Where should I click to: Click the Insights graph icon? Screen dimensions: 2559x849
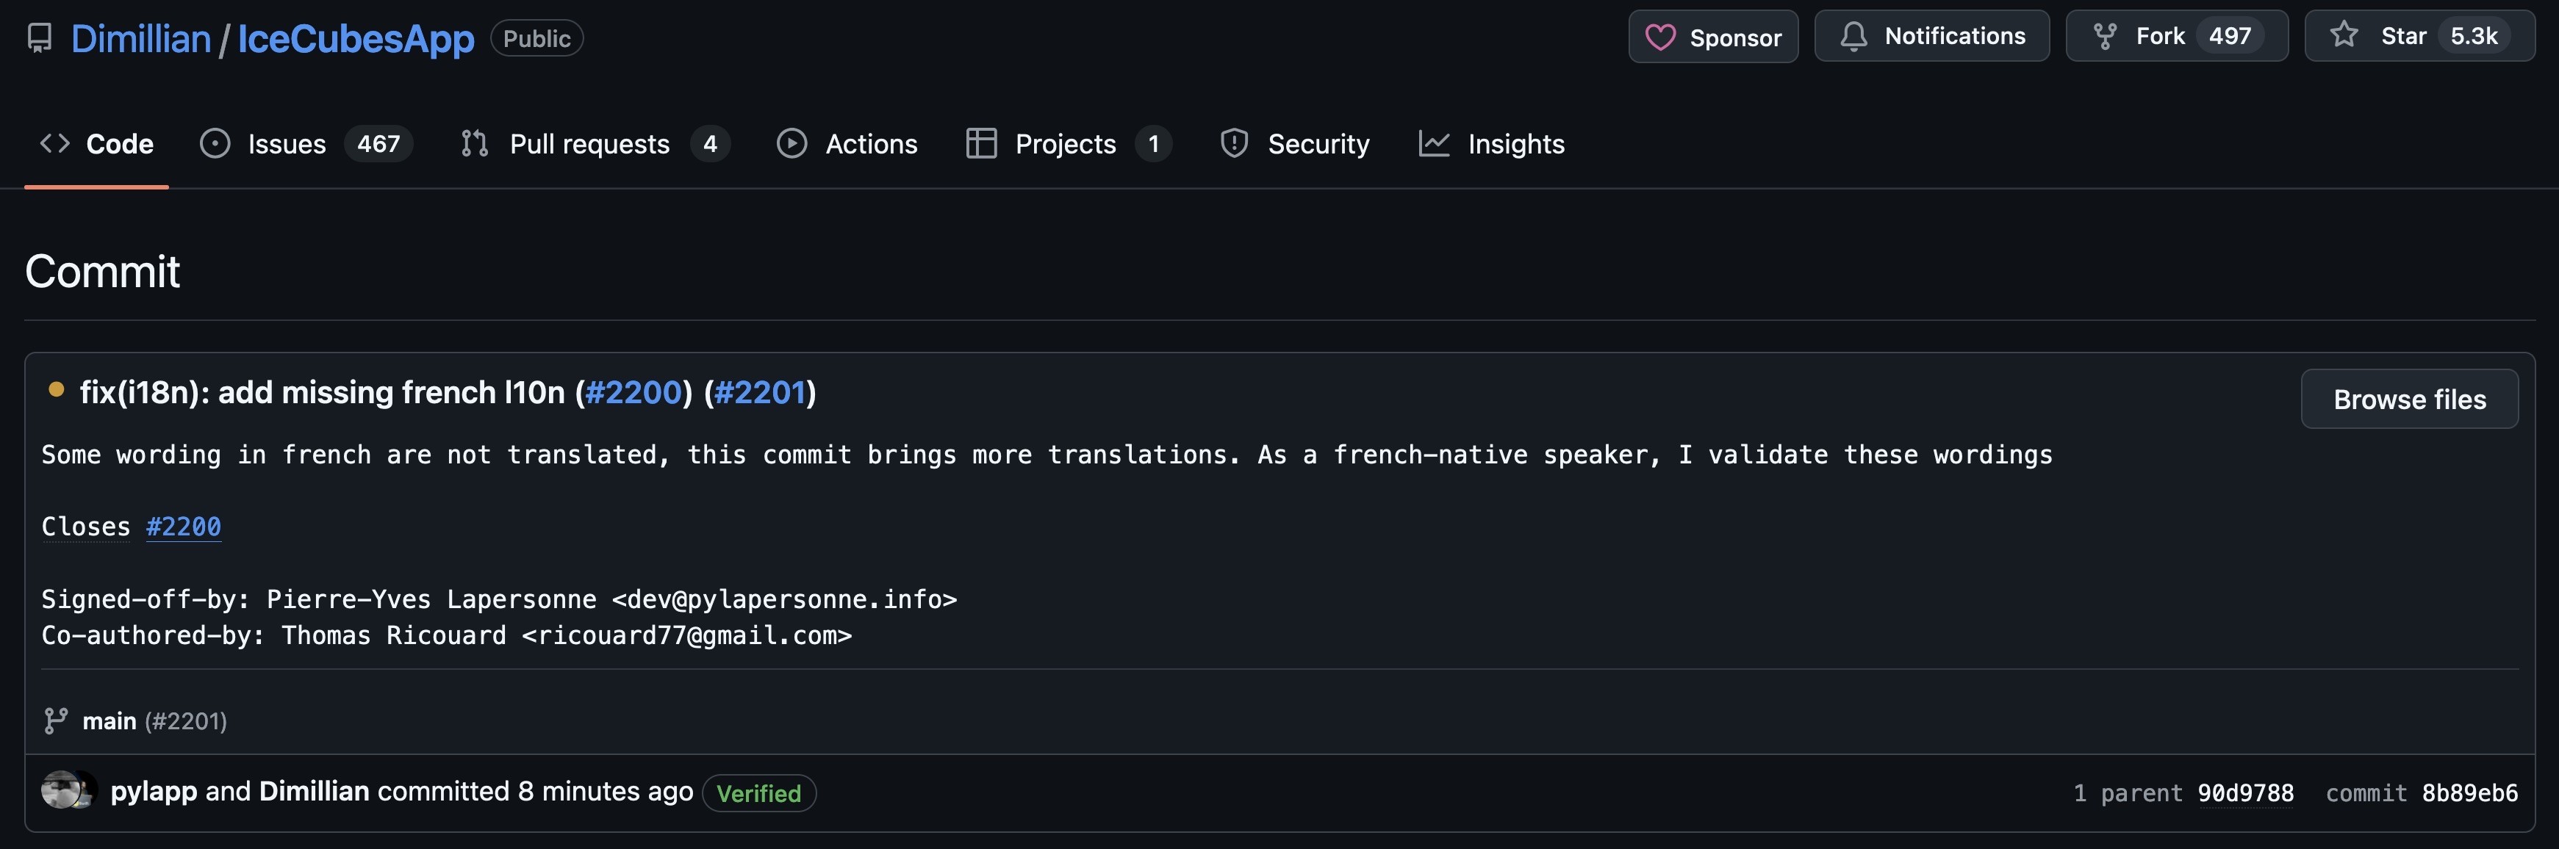click(1435, 144)
